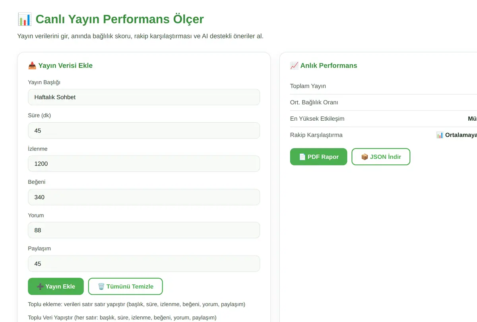Click the Toplu Veri Yapıştır label
This screenshot has height=322, width=477.
[122, 318]
